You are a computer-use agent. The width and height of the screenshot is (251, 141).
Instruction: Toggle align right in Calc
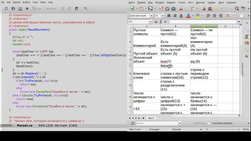click(x=220, y=16)
